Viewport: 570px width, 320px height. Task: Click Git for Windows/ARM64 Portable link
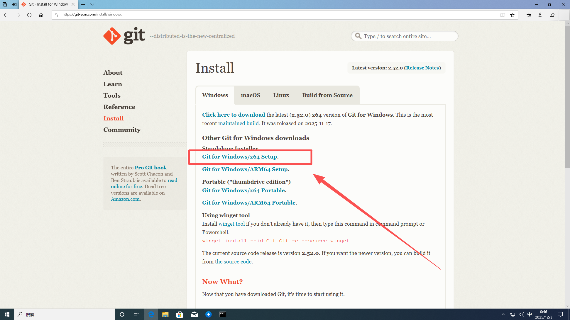pos(249,203)
